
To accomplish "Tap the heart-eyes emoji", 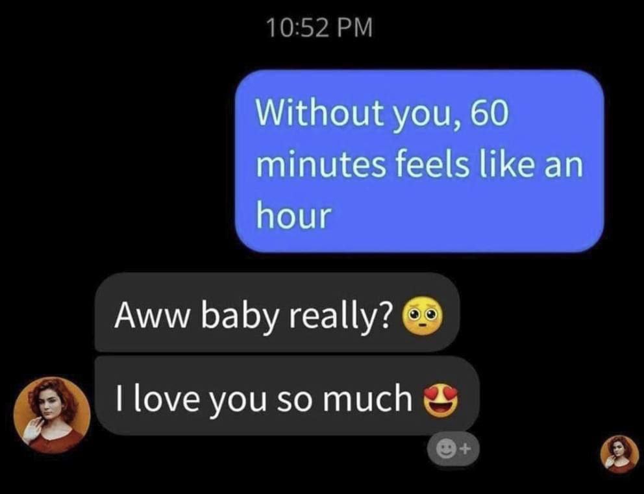I will (441, 400).
